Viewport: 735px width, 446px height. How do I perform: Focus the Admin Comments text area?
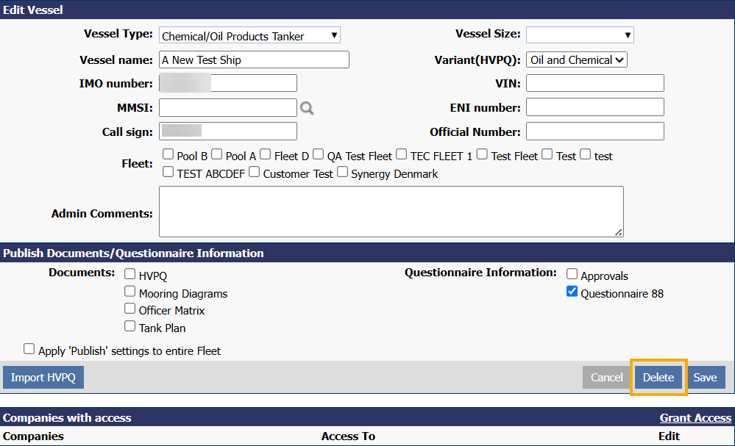tap(391, 212)
